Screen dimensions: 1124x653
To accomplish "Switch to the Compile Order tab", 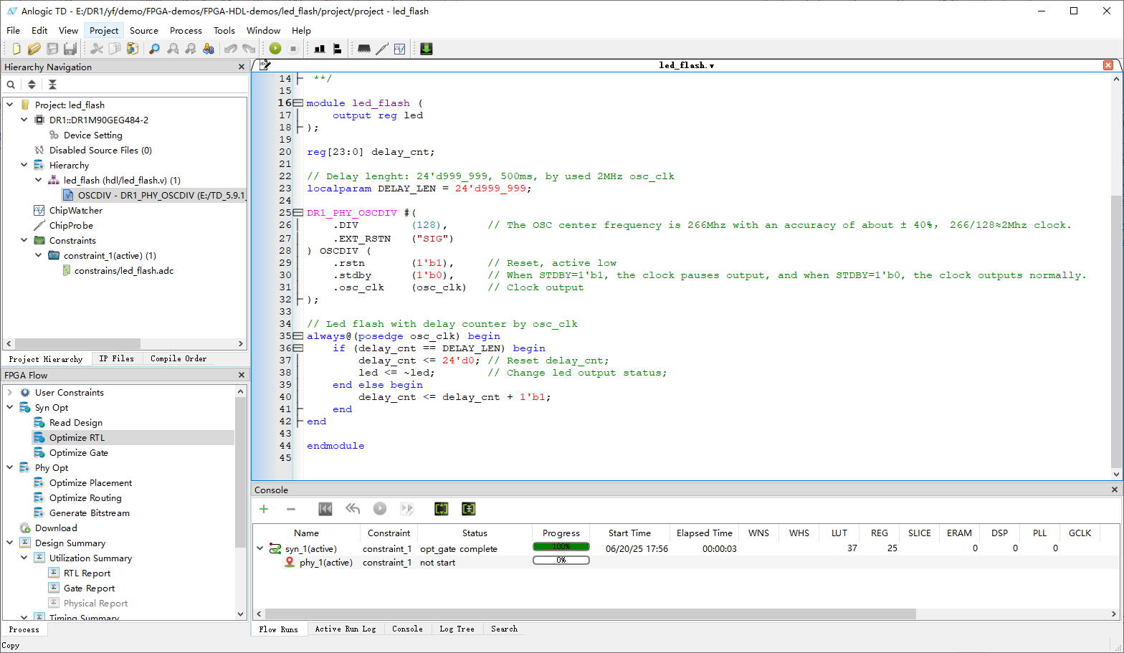I will tap(178, 358).
